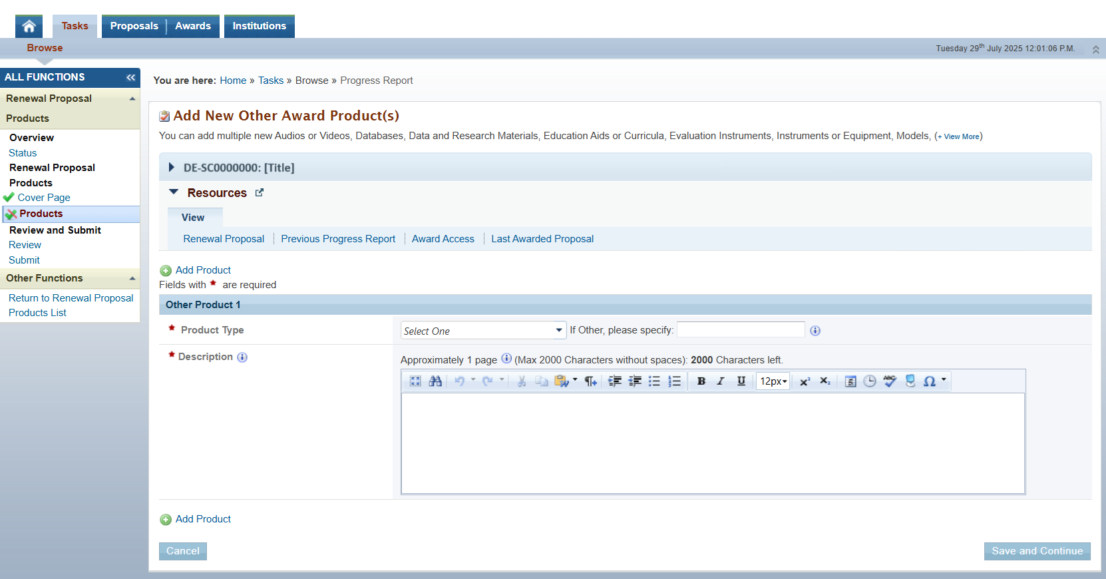Expand the DE-SC0000000 [Title] section
Image resolution: width=1106 pixels, height=579 pixels.
pyautogui.click(x=172, y=168)
